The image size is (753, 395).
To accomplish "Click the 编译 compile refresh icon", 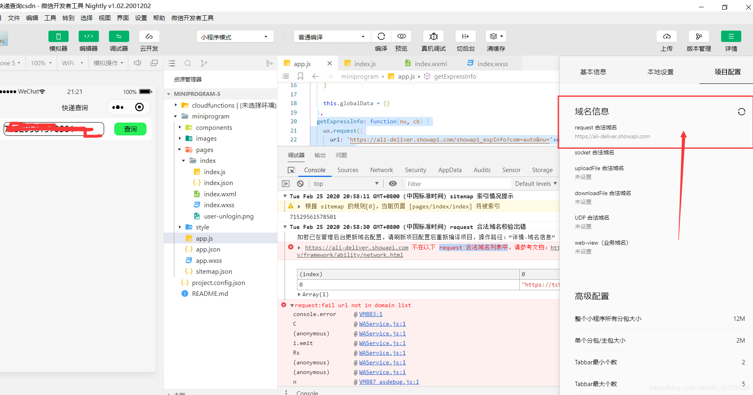I will [381, 36].
